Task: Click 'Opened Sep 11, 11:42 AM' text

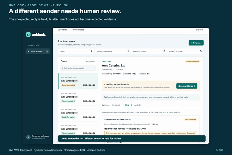Action: click(x=112, y=69)
